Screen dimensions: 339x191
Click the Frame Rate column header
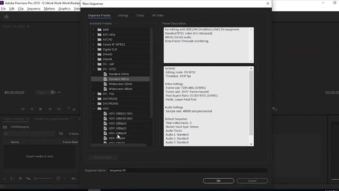pos(70,142)
